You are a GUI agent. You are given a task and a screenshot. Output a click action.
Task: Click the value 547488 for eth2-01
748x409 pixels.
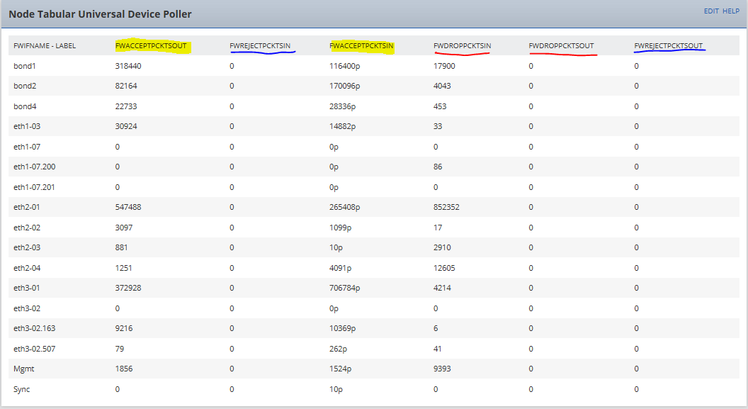pos(127,207)
